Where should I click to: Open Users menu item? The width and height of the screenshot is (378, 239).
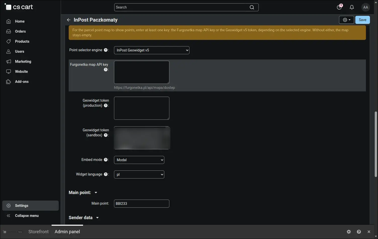click(30, 51)
